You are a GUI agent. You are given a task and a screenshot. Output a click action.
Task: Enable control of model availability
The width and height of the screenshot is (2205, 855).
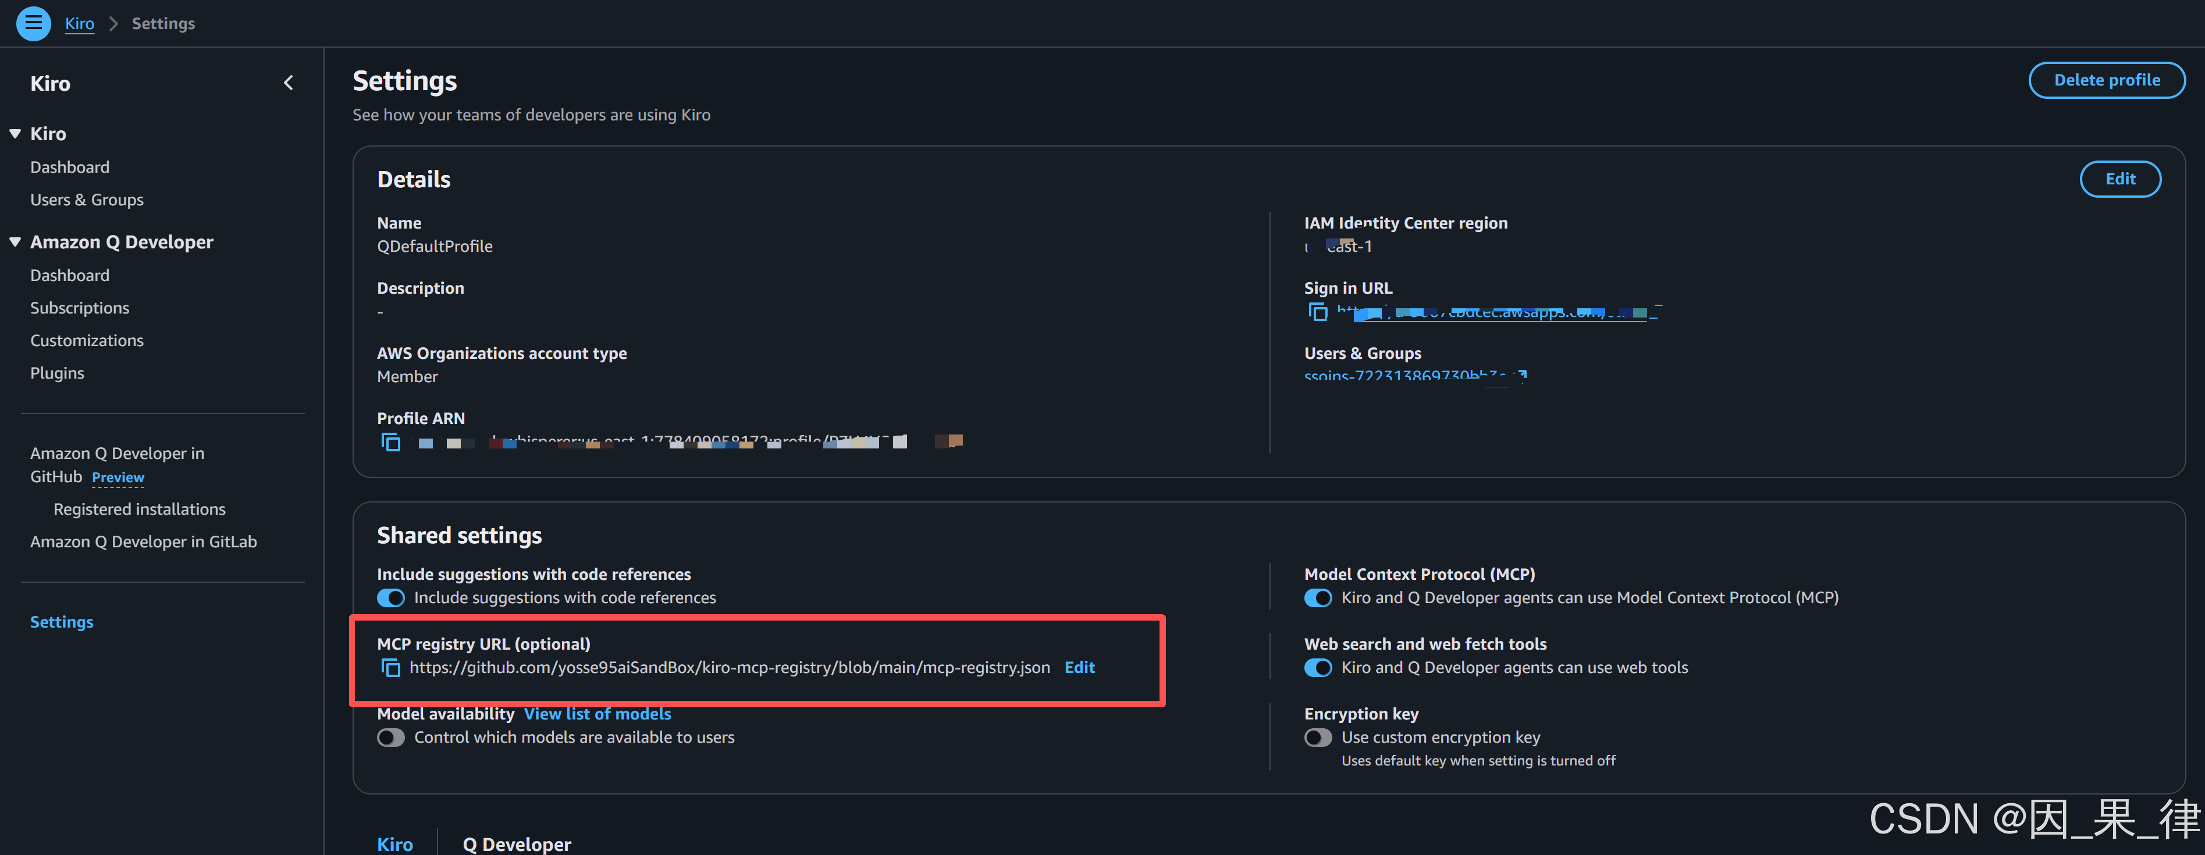[391, 737]
